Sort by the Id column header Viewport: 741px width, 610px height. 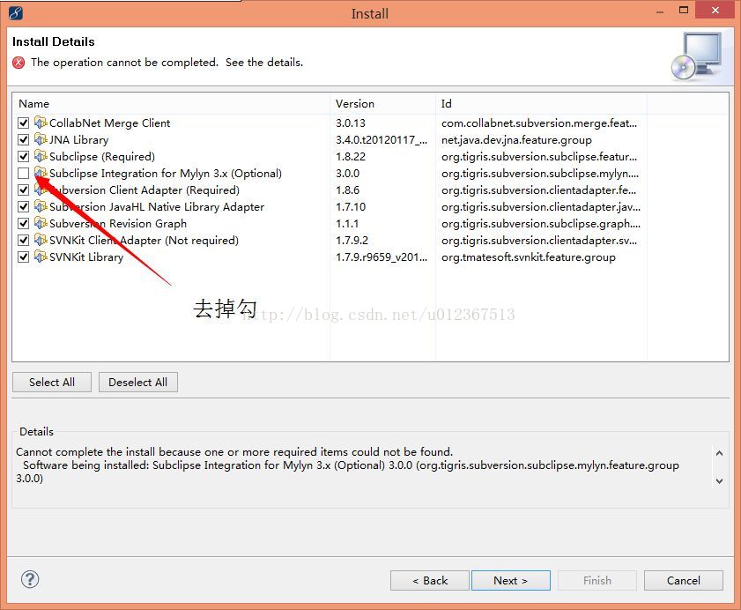click(541, 103)
